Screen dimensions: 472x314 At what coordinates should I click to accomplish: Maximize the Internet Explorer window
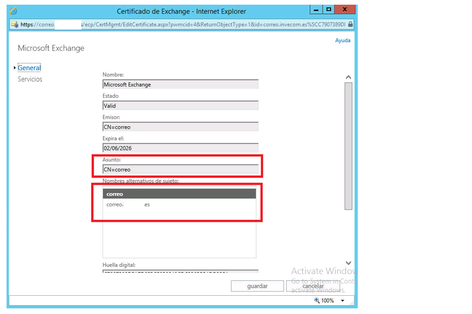(x=329, y=10)
